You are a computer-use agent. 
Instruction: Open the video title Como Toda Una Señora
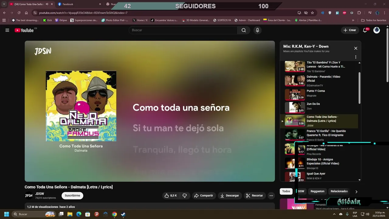[69, 187]
